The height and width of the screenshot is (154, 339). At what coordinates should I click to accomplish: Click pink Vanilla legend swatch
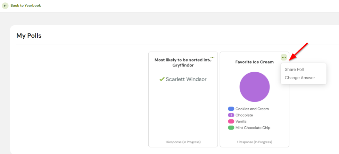click(231, 121)
